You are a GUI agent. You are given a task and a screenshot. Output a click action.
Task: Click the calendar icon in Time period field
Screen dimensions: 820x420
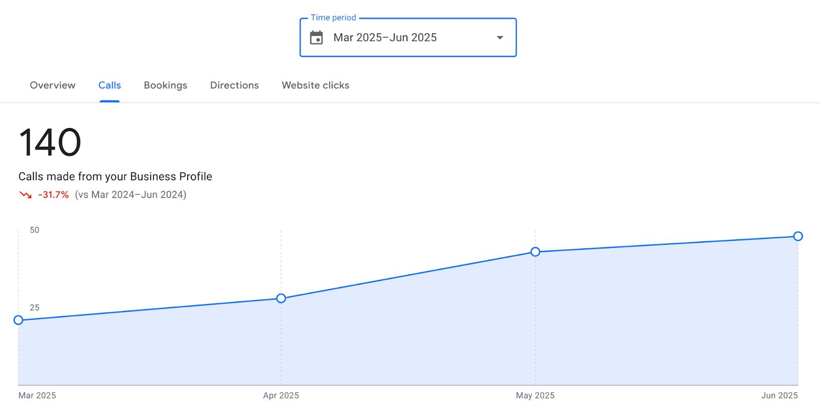tap(316, 38)
